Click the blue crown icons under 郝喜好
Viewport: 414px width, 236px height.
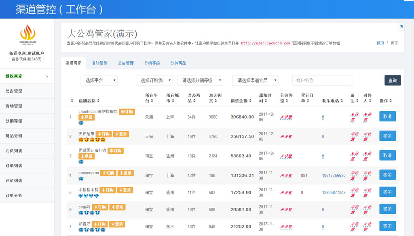pos(92,230)
